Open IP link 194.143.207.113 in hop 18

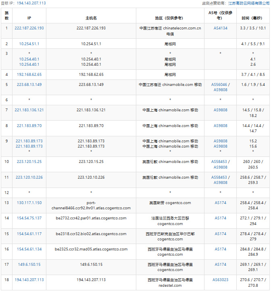pos(29,280)
